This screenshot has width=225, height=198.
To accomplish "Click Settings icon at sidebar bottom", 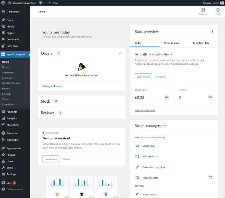I will 3,174.
